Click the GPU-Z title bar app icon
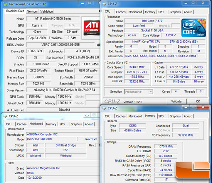The height and width of the screenshot is (183, 212). pos(5,4)
